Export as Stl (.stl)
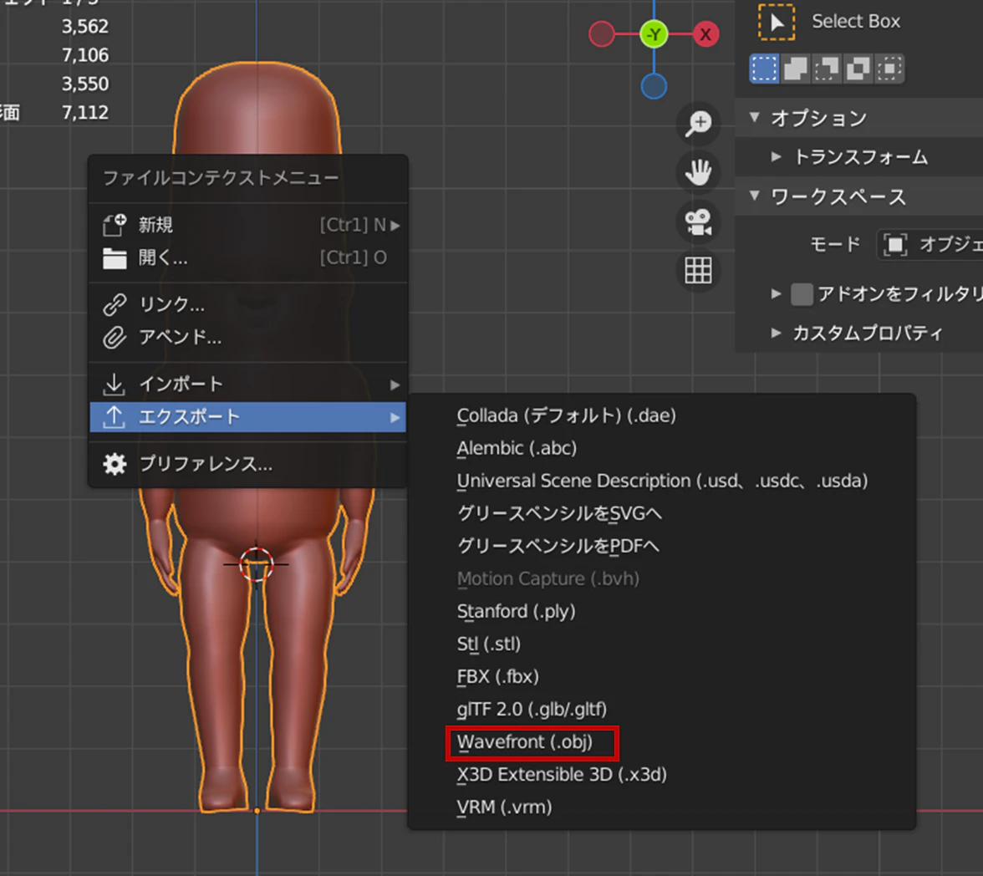 point(662,644)
